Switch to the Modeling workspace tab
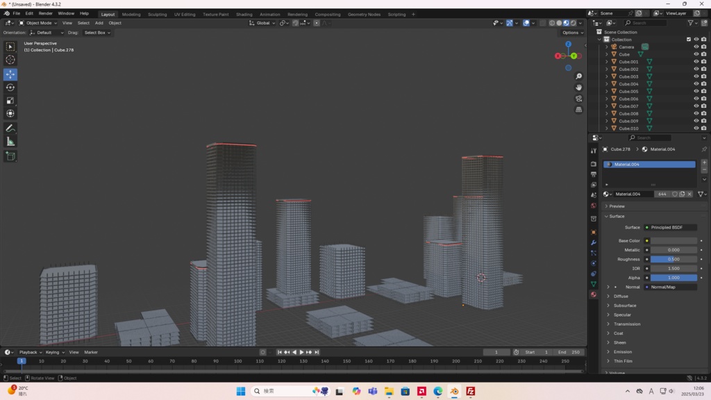Screen dimensions: 711x400 coord(131,15)
